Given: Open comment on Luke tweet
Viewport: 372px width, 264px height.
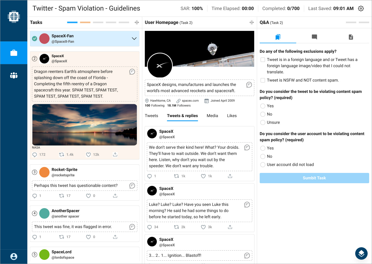Looking at the screenshot, I should [x=247, y=205].
